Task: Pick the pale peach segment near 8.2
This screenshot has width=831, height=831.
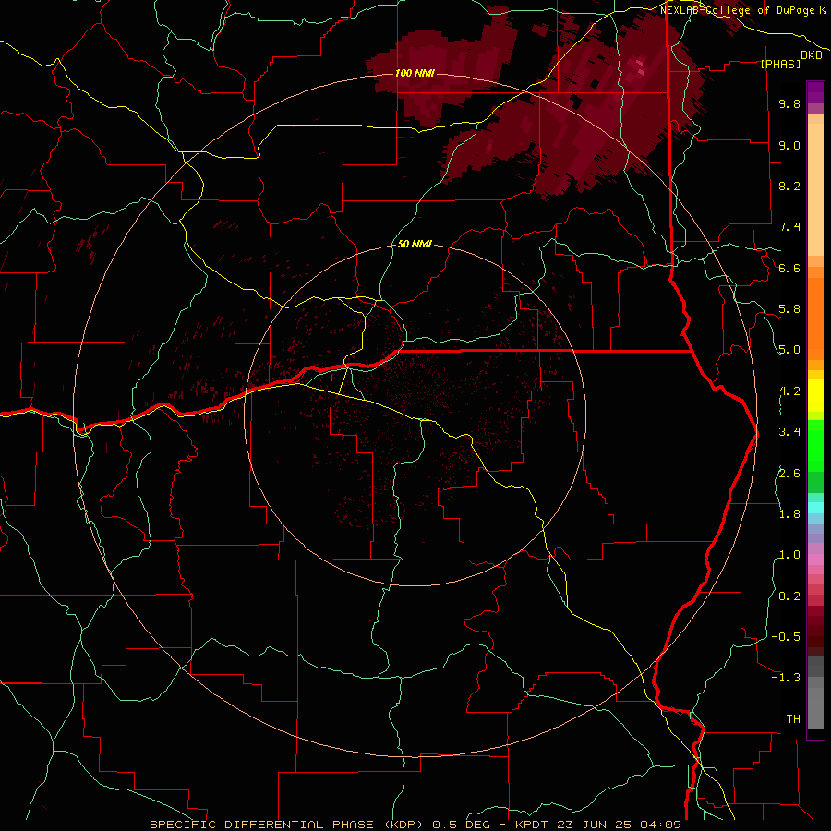Action: (815, 189)
